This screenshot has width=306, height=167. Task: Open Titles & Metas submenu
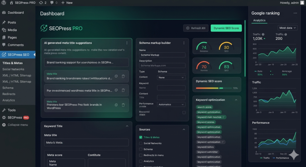click(x=13, y=63)
